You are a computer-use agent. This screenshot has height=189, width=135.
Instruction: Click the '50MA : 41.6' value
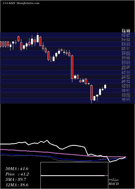17,169
